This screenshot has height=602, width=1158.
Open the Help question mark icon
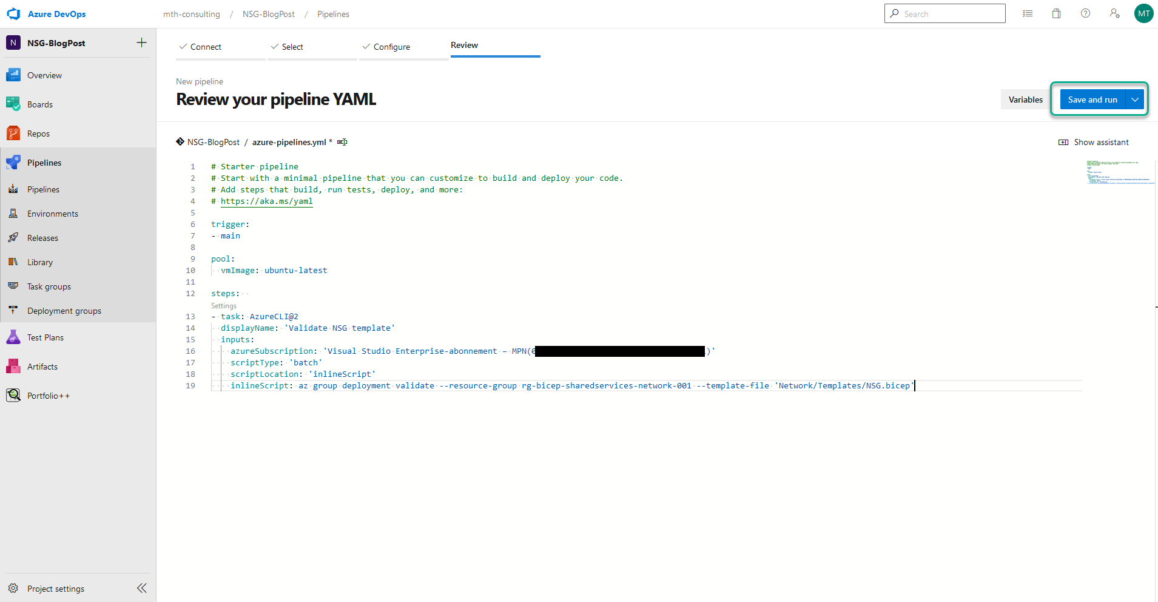(1086, 13)
